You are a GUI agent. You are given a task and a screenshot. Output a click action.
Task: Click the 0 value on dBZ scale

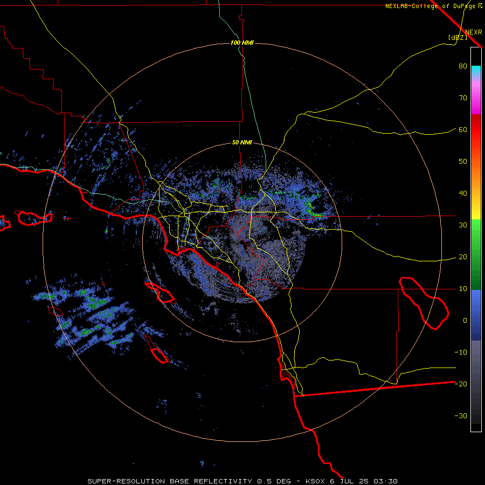[x=465, y=321]
